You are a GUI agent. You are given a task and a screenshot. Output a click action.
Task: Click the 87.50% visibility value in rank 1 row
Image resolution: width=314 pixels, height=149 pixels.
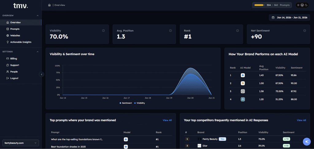pyautogui.click(x=279, y=75)
